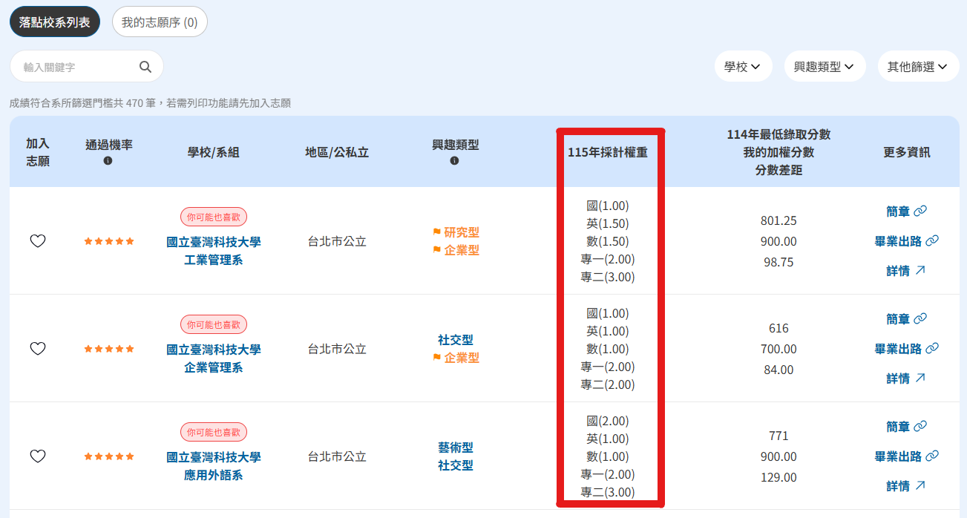The width and height of the screenshot is (967, 518).
Task: Open 畢業出路 link for 應用外語系
Action: tap(906, 456)
